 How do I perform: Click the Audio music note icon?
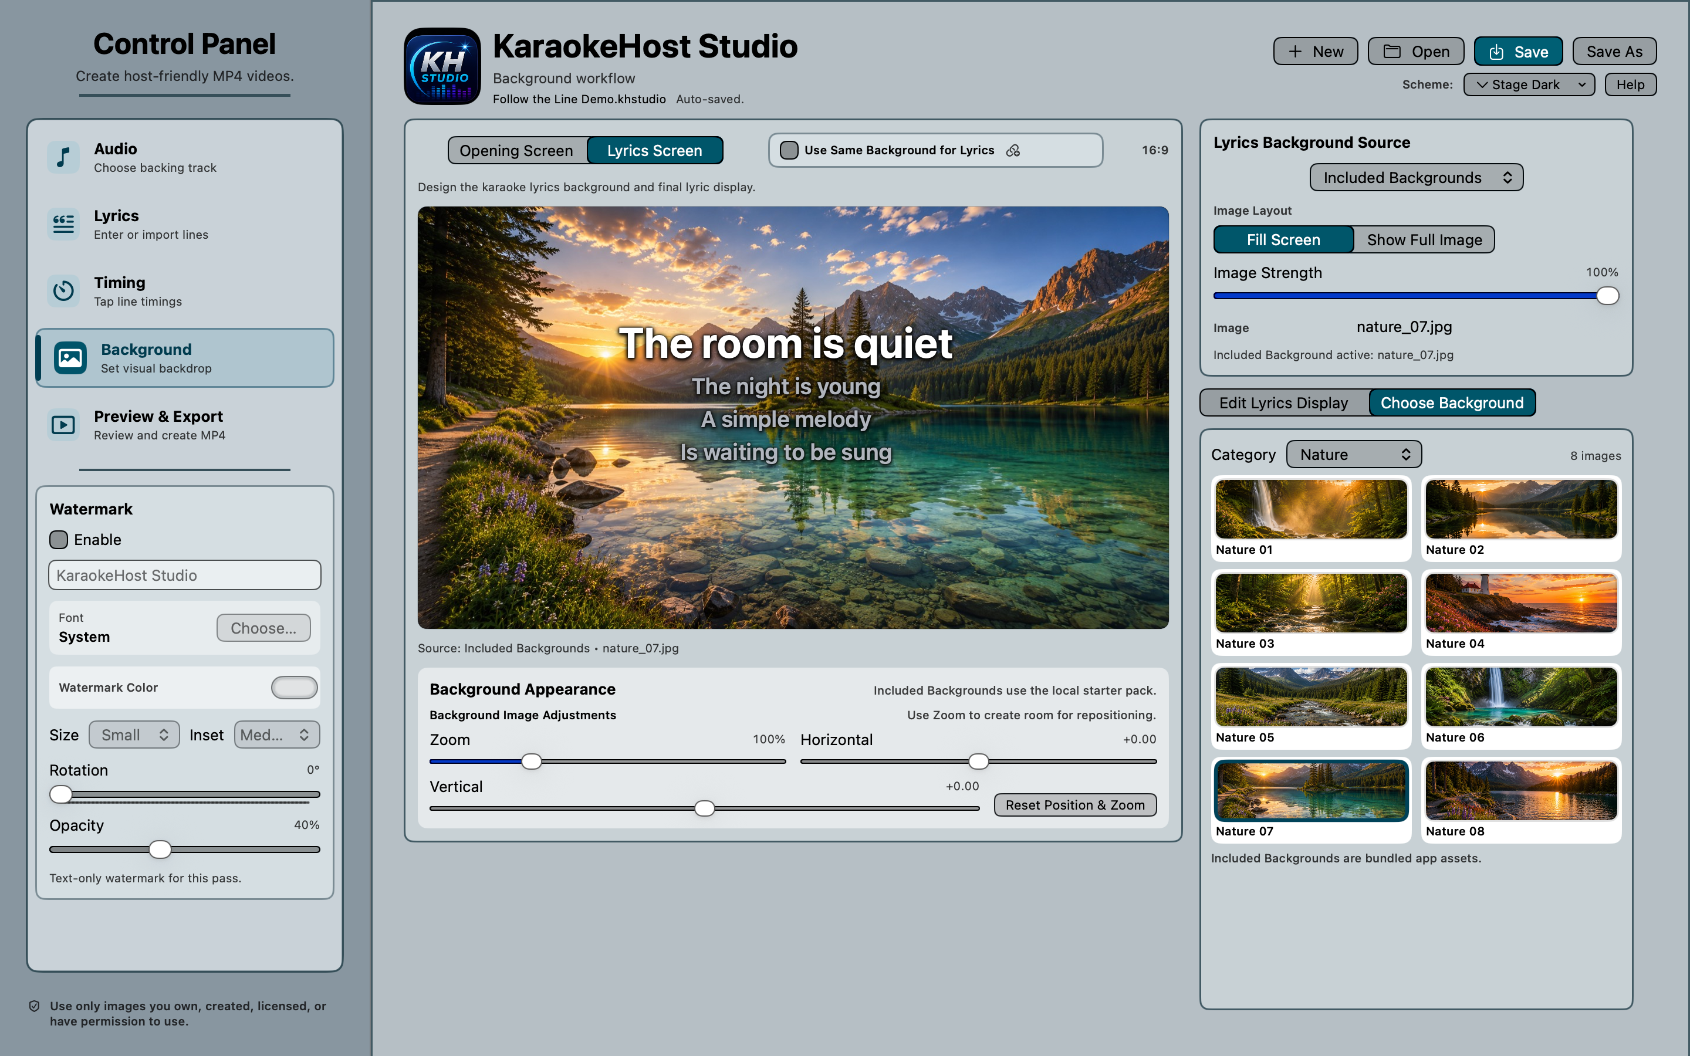[63, 157]
